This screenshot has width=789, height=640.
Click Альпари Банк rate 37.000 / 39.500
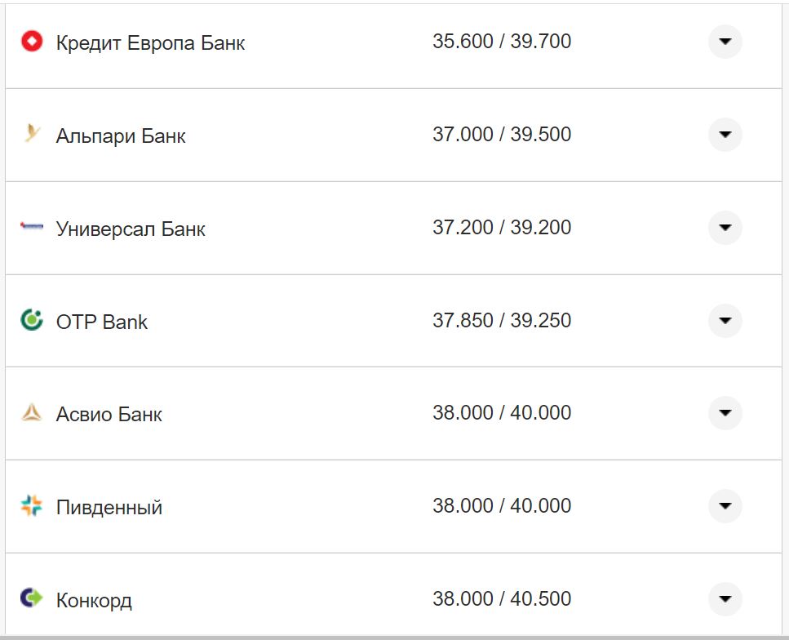[x=502, y=134]
